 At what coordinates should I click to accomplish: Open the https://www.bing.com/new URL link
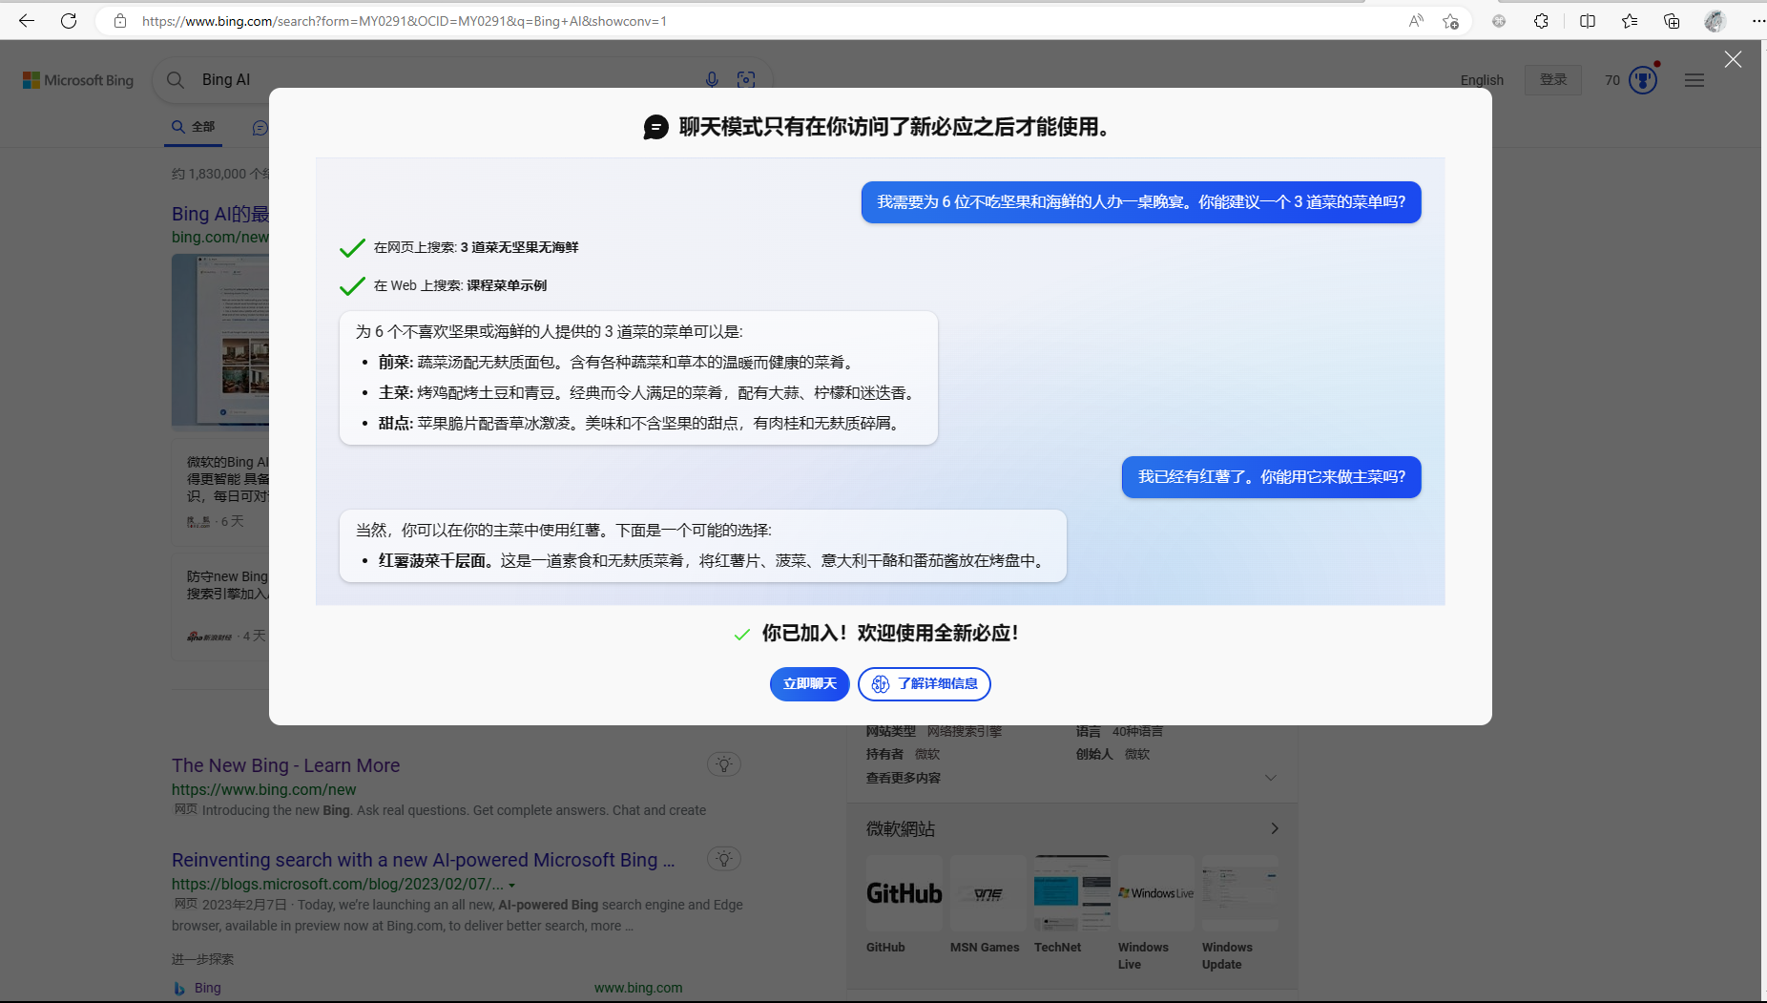[x=263, y=790]
